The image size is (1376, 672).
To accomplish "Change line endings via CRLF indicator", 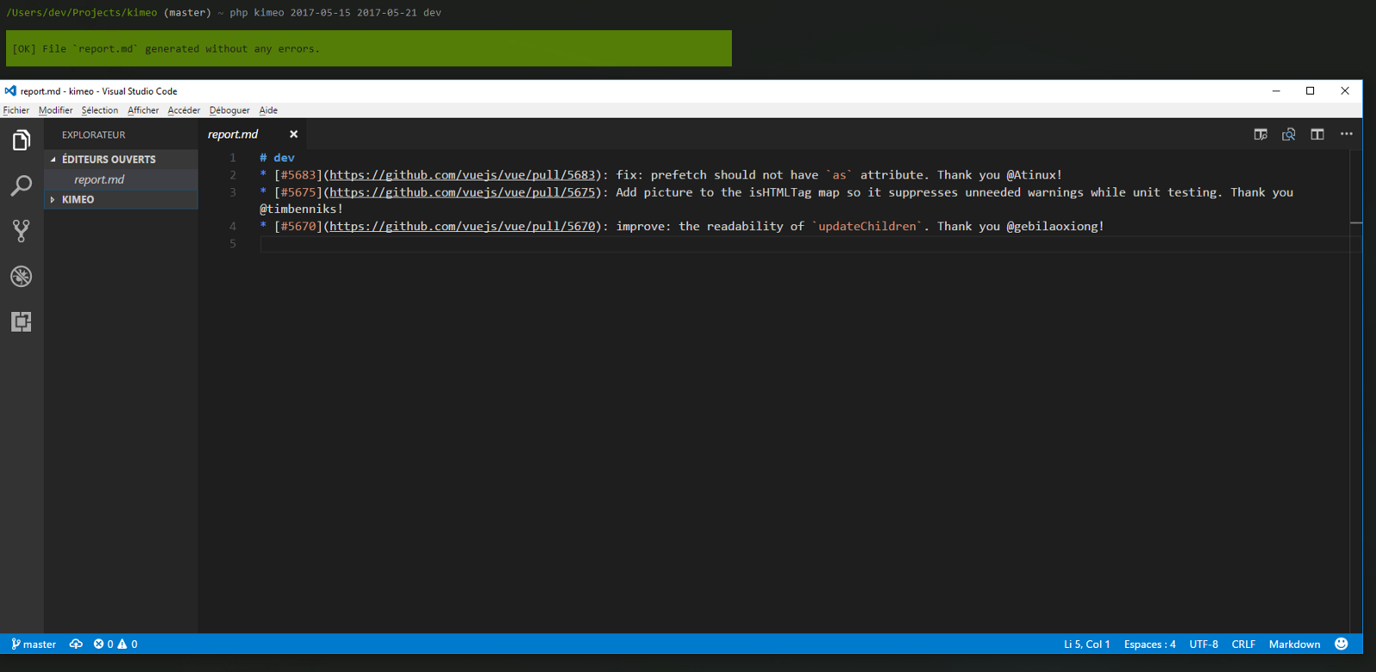I will pos(1244,645).
